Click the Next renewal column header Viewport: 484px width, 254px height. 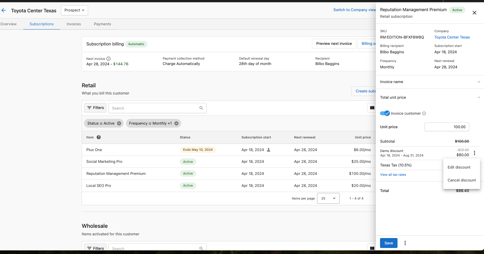click(305, 137)
